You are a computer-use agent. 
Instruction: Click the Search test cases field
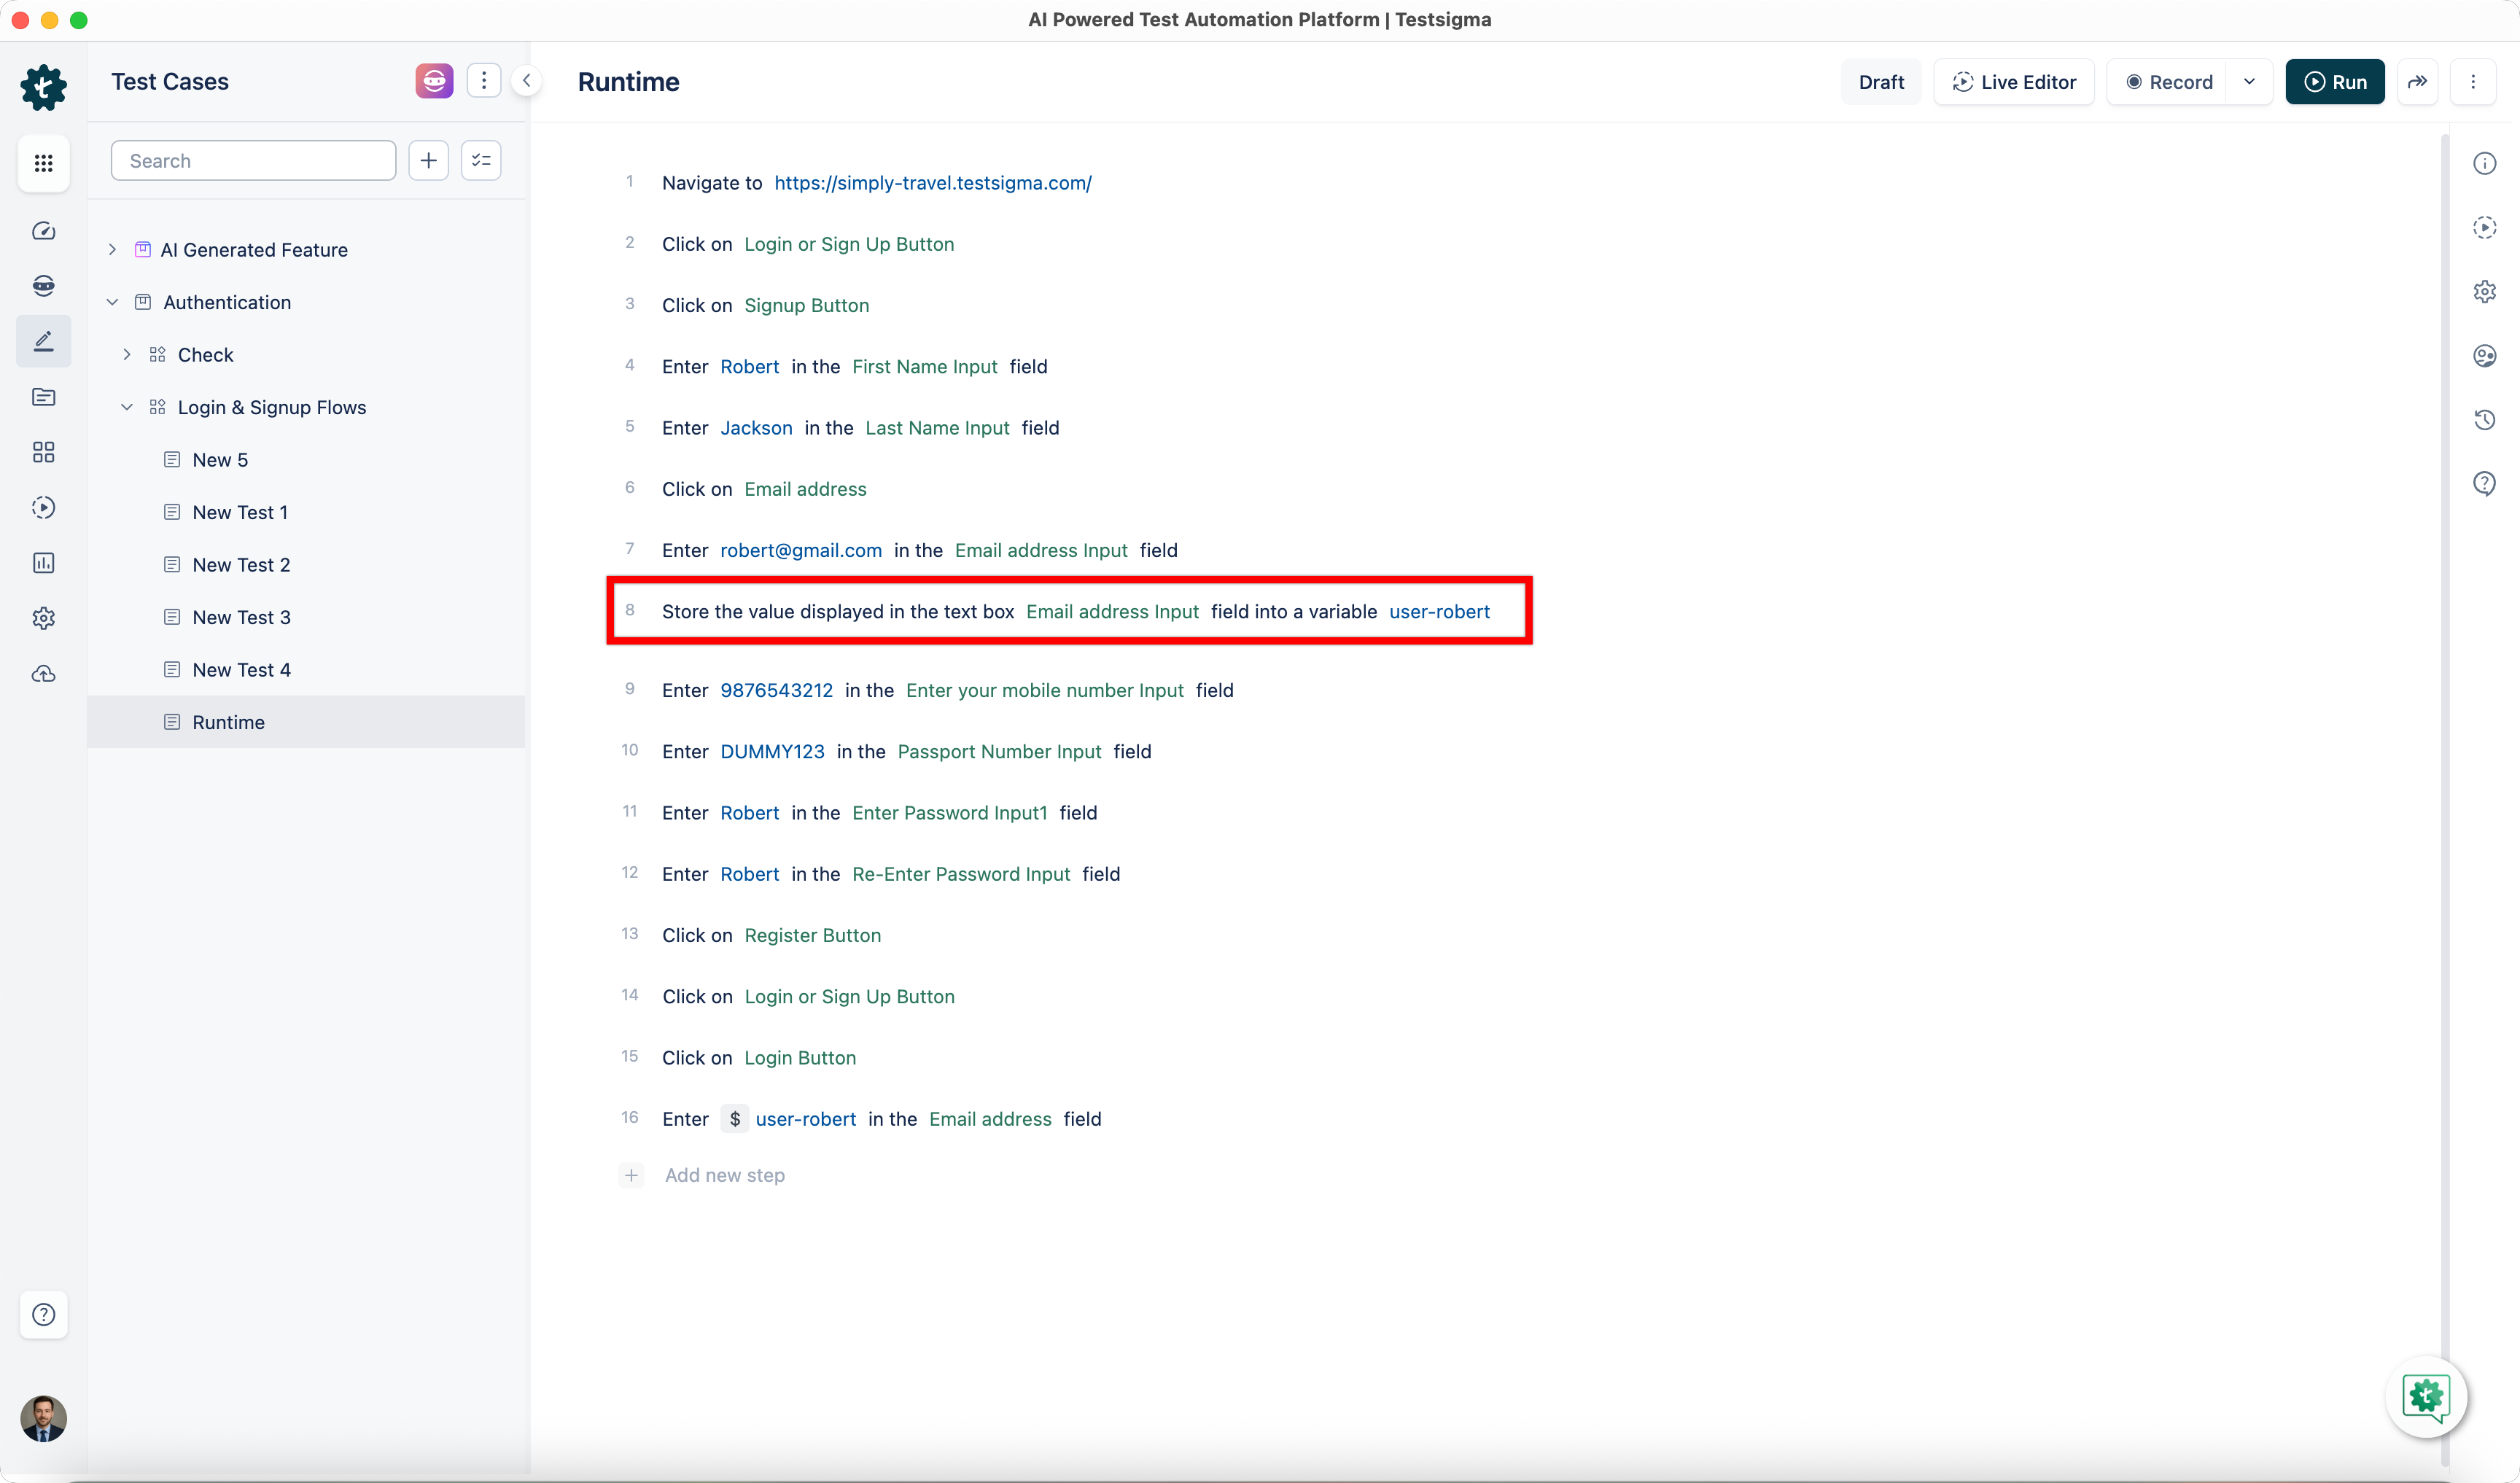click(253, 160)
